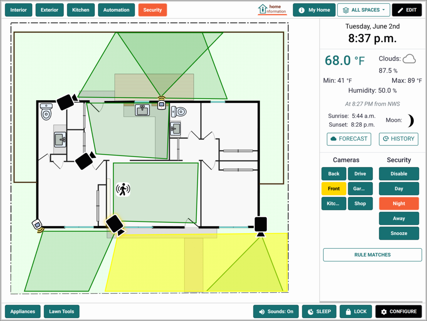
Task: Select the Shop camera button
Action: [360, 204]
